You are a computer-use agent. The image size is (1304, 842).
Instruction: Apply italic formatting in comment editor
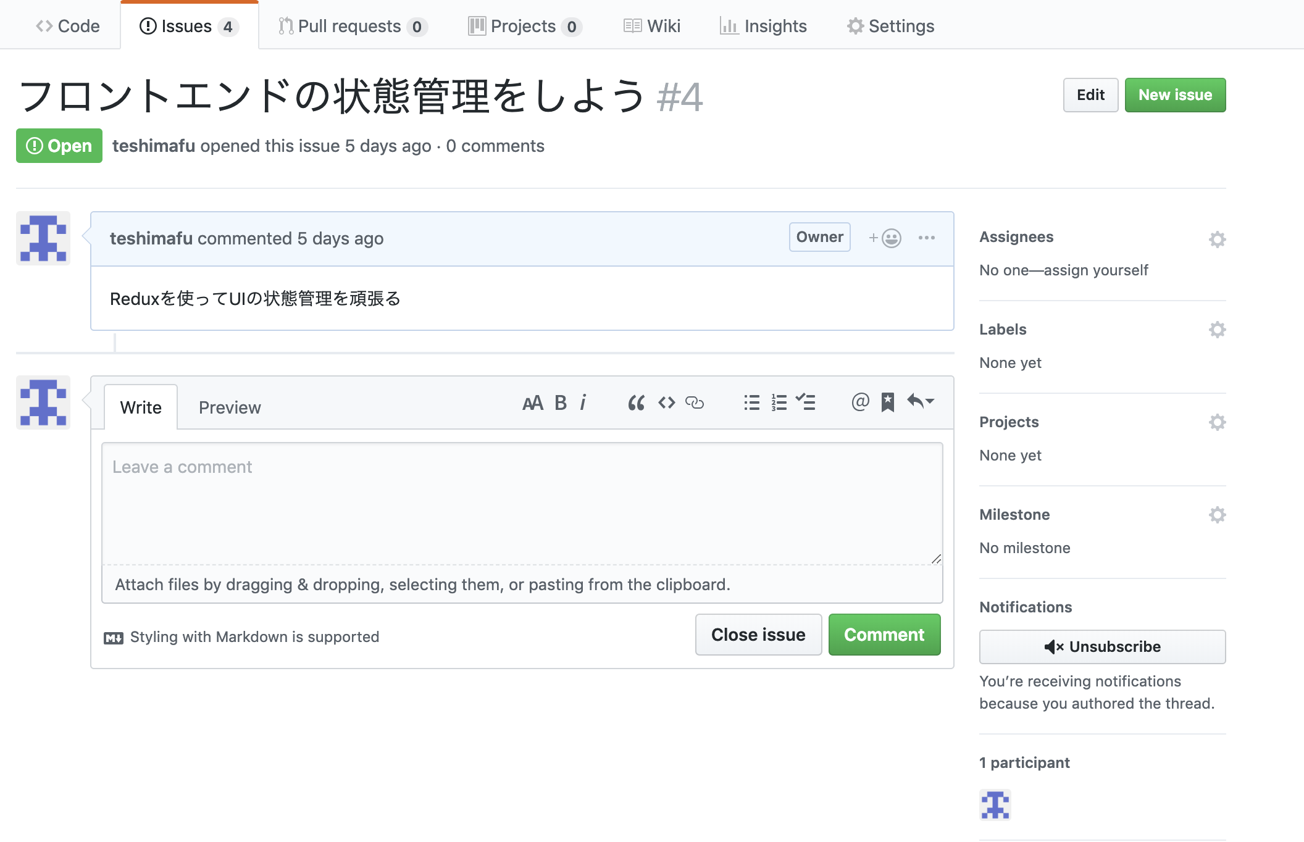(x=583, y=402)
